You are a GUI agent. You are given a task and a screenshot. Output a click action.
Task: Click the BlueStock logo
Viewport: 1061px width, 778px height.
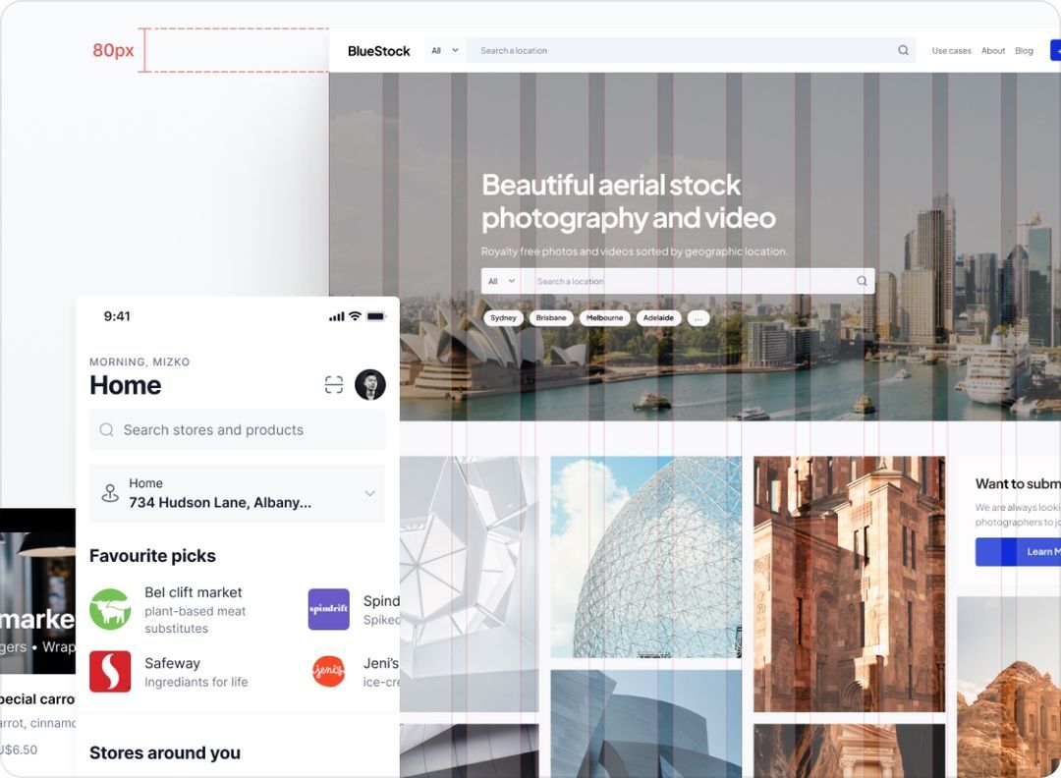pos(378,50)
